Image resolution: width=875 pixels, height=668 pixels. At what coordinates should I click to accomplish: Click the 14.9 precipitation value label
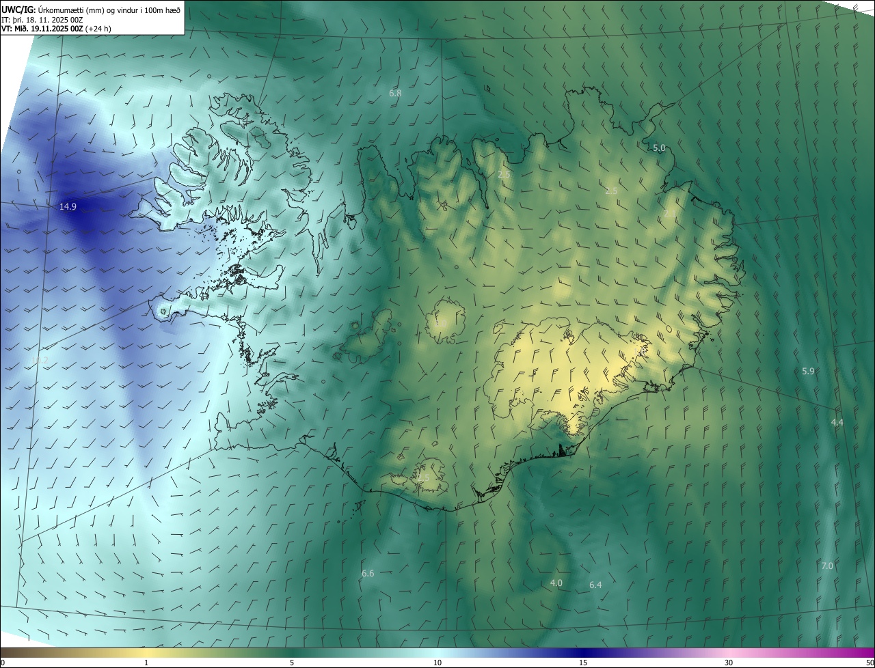click(x=68, y=206)
